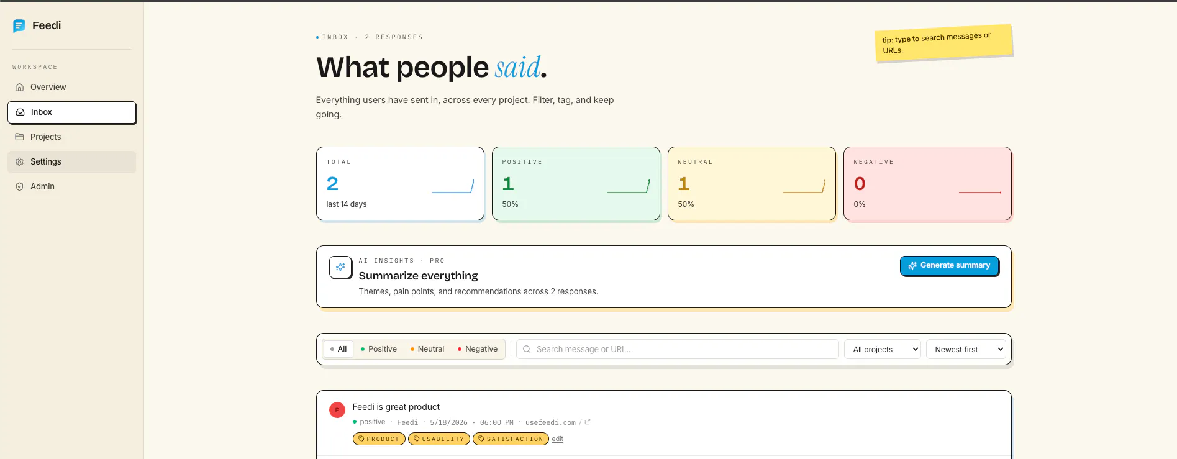Screen dimensions: 1177x459
Task: Click the PRODUCT tag
Action: [x=379, y=439]
